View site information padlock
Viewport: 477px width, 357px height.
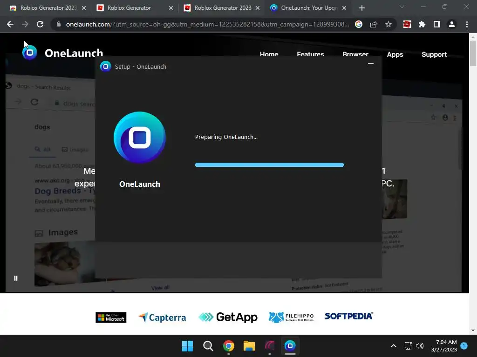(x=59, y=24)
